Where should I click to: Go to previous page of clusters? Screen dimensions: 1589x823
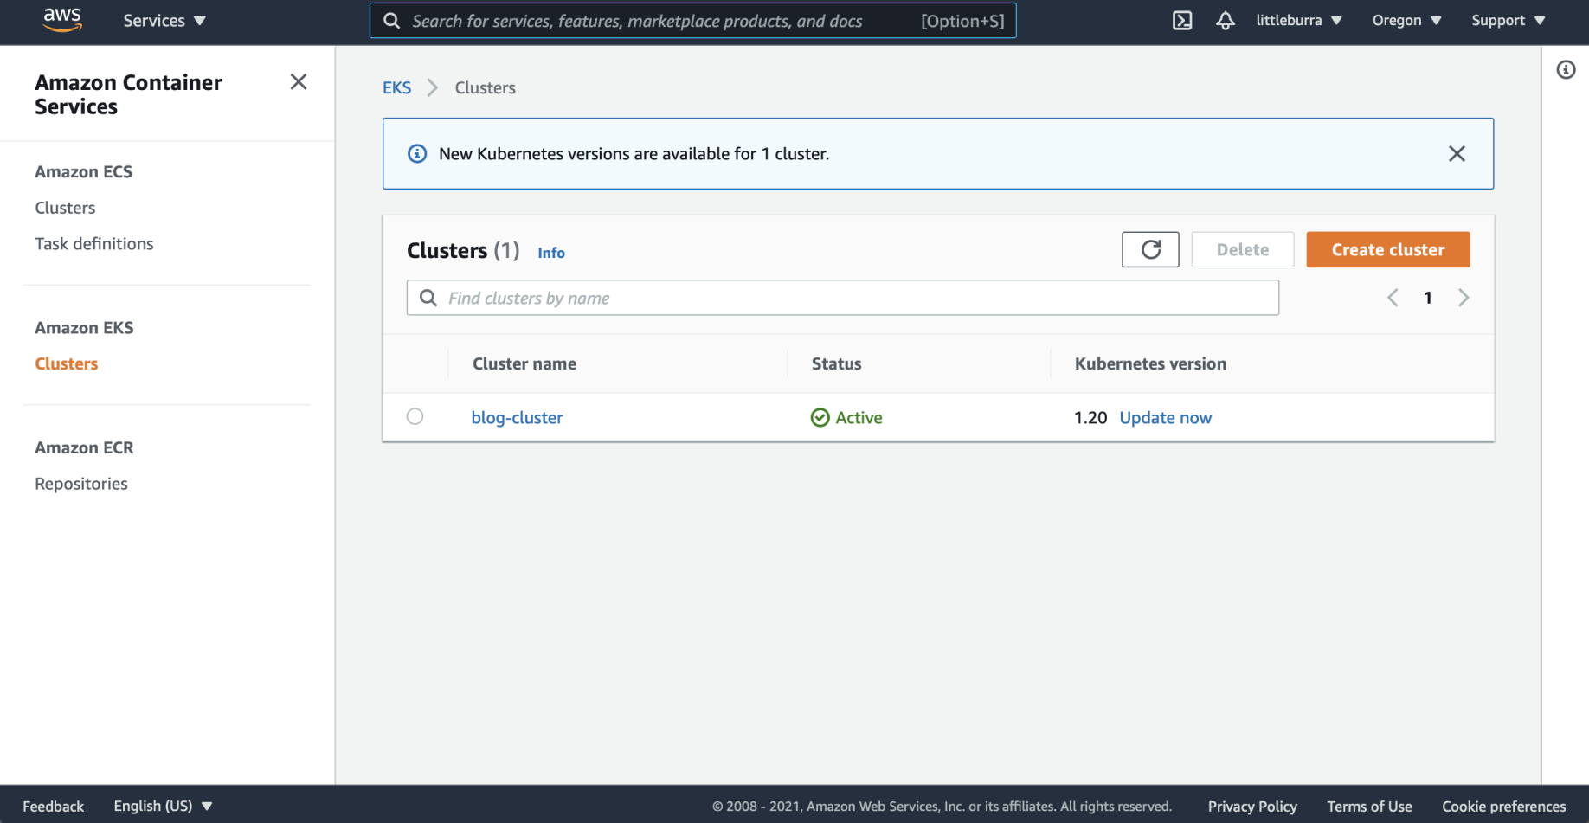(x=1393, y=298)
